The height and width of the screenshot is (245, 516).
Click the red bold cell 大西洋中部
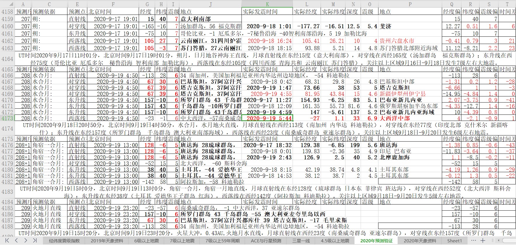pos(410,118)
